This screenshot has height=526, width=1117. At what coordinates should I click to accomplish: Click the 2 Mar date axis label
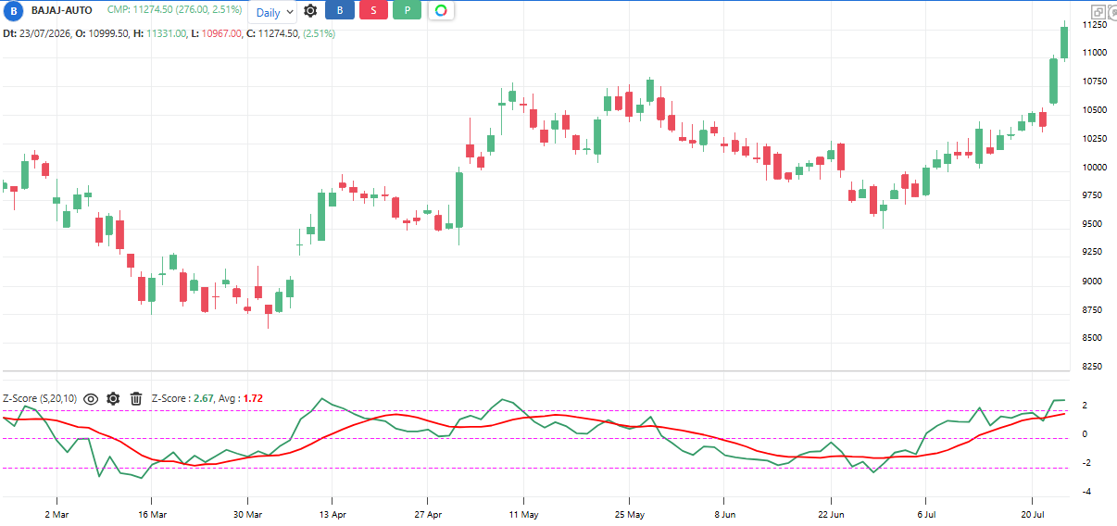[56, 513]
